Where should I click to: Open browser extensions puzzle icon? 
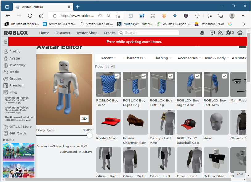197,16
